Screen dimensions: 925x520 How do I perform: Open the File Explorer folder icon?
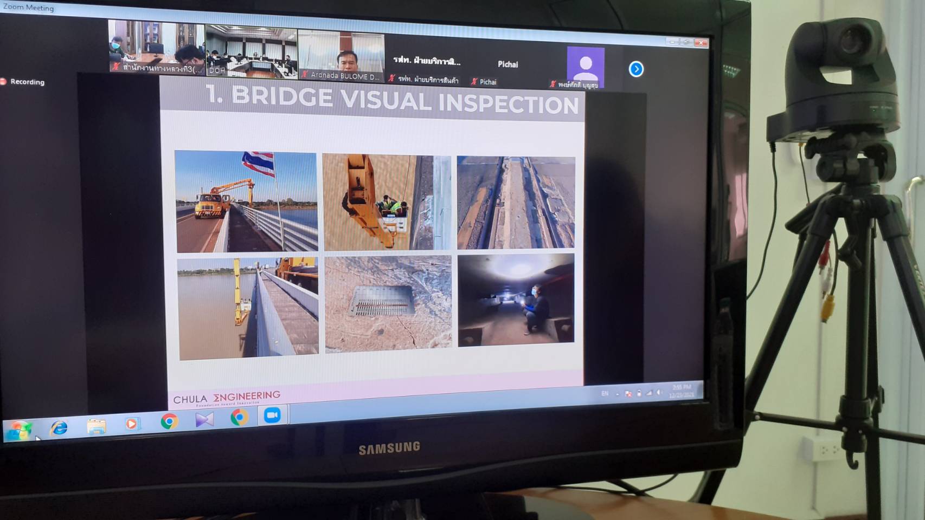[x=96, y=426]
